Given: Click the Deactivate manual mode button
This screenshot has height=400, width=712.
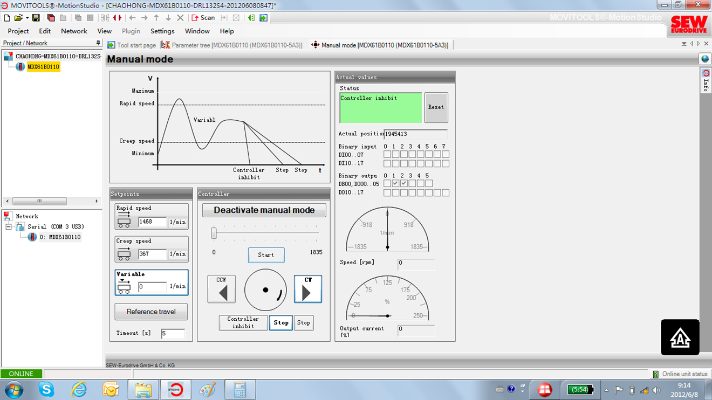Looking at the screenshot, I should [x=264, y=210].
